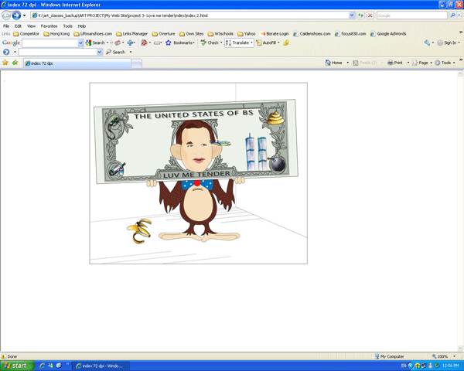Click the browser Back arrow button
The width and height of the screenshot is (464, 371).
(6, 15)
